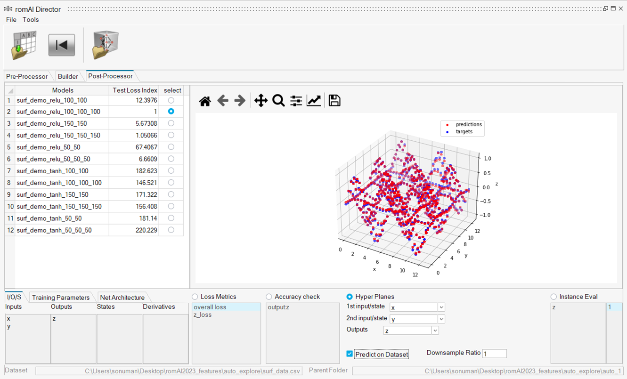This screenshot has height=379, width=627.
Task: Save the figure with floppy disk icon
Action: tap(334, 101)
